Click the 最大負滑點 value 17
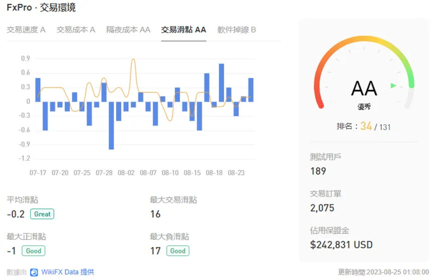The height and width of the screenshot is (280, 434). point(155,251)
